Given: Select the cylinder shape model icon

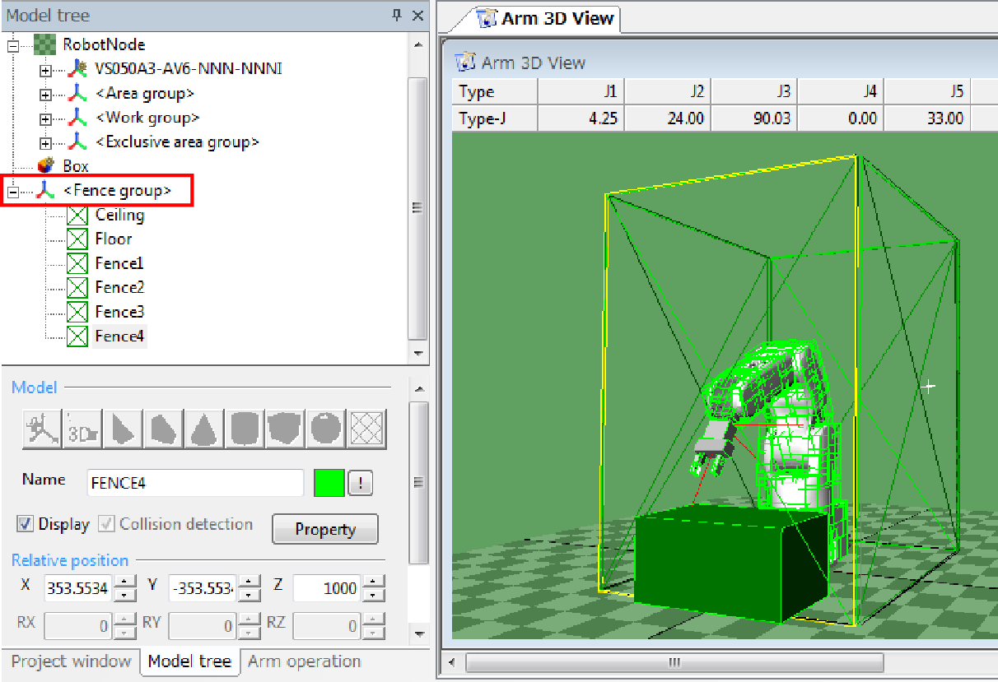Looking at the screenshot, I should pyautogui.click(x=245, y=429).
